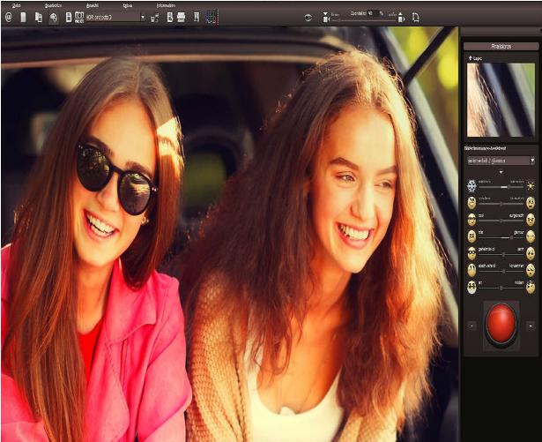Collapse the Lupe section arrow

[470, 58]
